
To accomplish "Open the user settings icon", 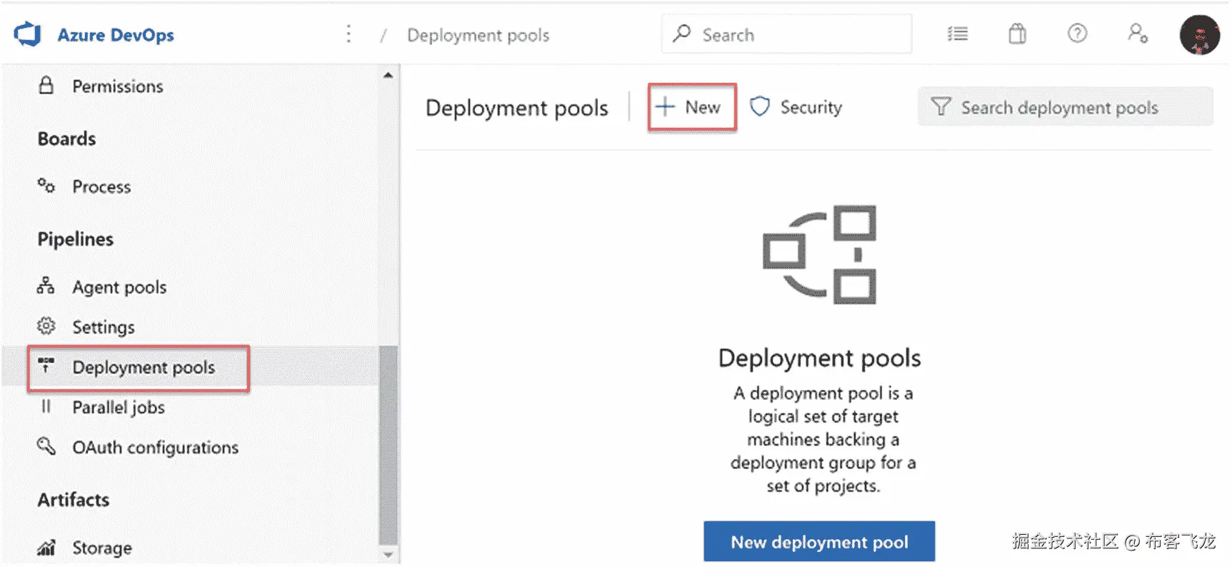I will (1137, 34).
